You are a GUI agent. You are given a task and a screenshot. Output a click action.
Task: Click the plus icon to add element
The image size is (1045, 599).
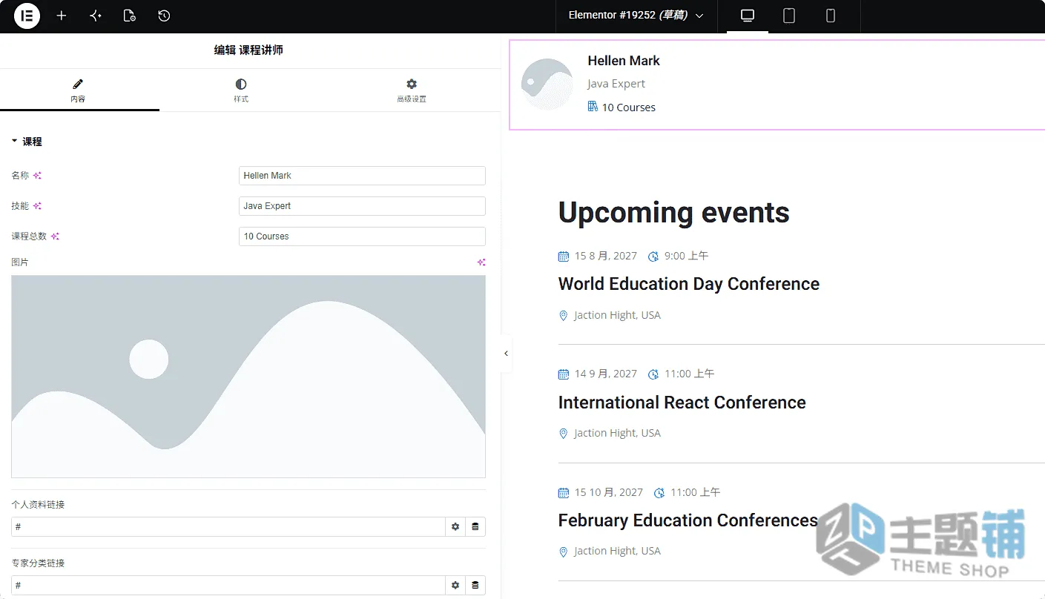click(x=62, y=16)
